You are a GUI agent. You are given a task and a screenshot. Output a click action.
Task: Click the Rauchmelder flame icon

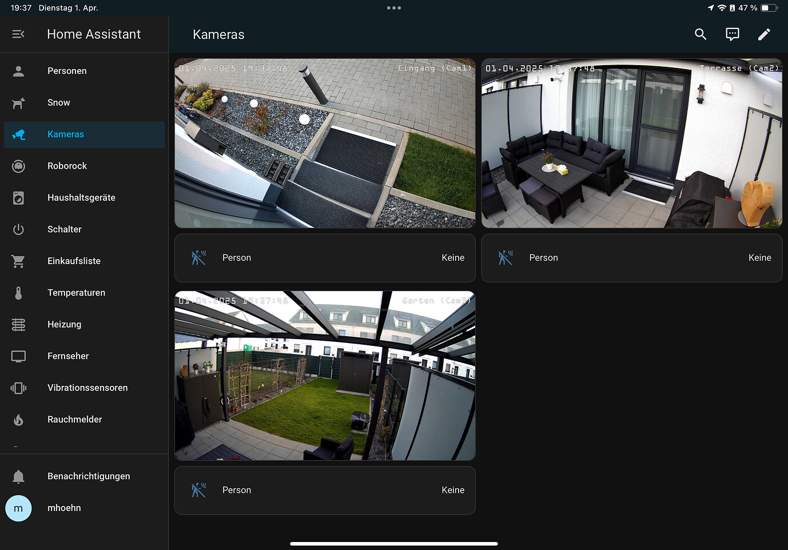[18, 420]
